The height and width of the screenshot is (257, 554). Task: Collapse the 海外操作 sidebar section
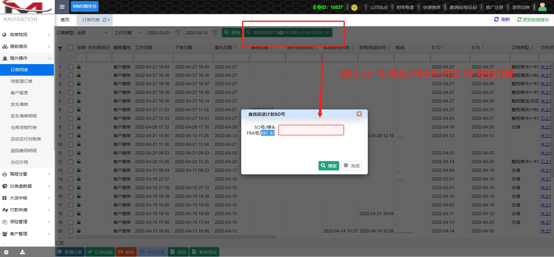pos(27,58)
